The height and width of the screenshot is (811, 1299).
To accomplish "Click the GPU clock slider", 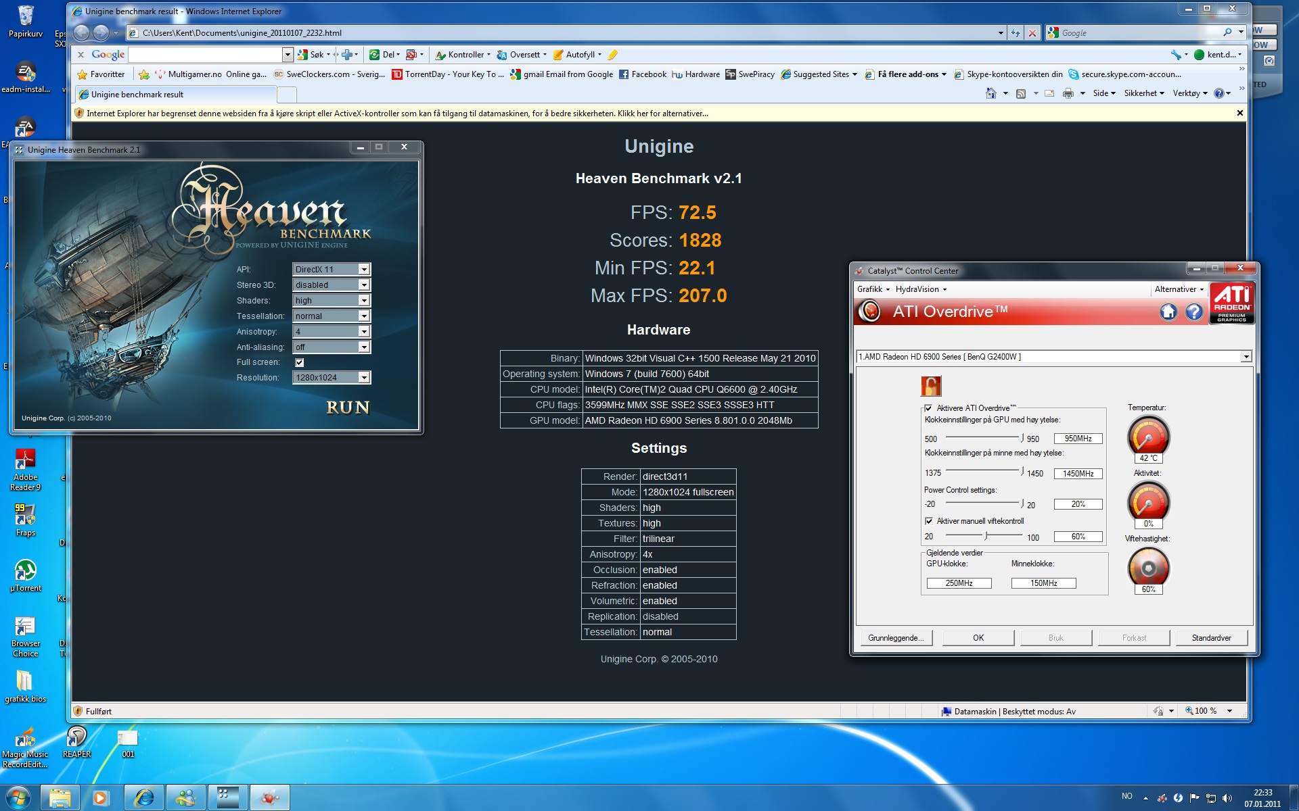I will 984,438.
